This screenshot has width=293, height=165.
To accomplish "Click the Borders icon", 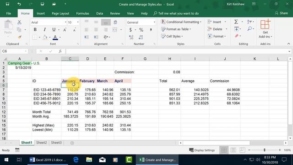I will click(x=35, y=37).
